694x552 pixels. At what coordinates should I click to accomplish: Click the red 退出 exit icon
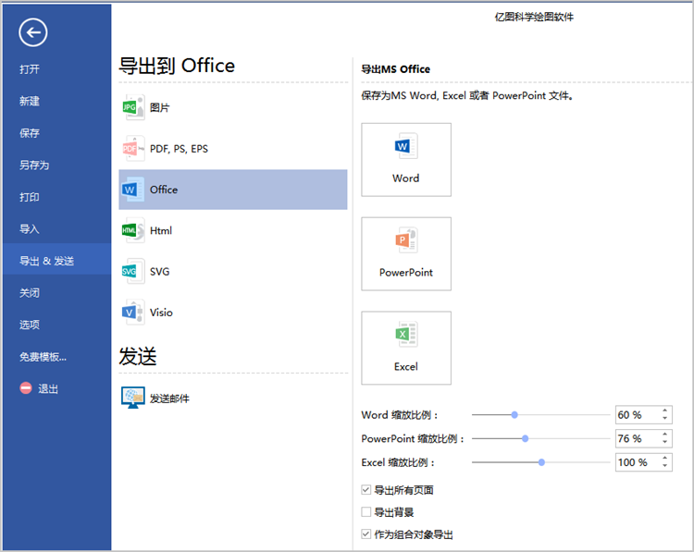[26, 388]
